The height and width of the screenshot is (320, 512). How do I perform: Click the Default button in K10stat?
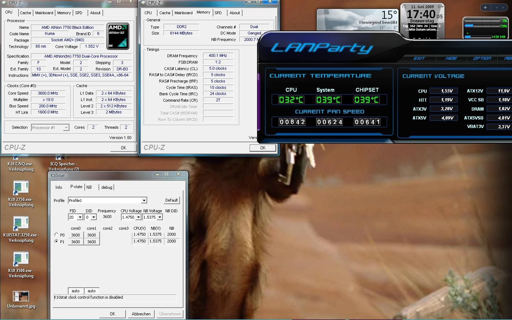pyautogui.click(x=171, y=200)
